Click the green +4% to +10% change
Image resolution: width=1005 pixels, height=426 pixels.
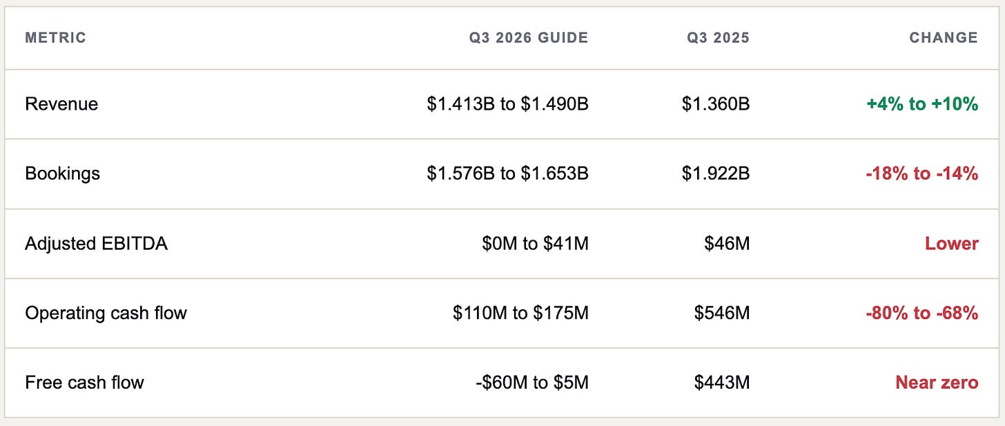(x=922, y=104)
